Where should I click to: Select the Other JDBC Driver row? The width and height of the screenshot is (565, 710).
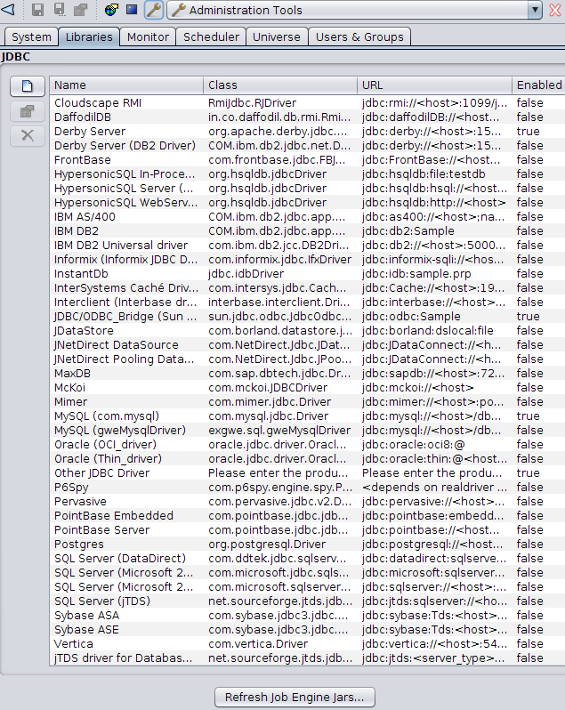click(x=307, y=472)
